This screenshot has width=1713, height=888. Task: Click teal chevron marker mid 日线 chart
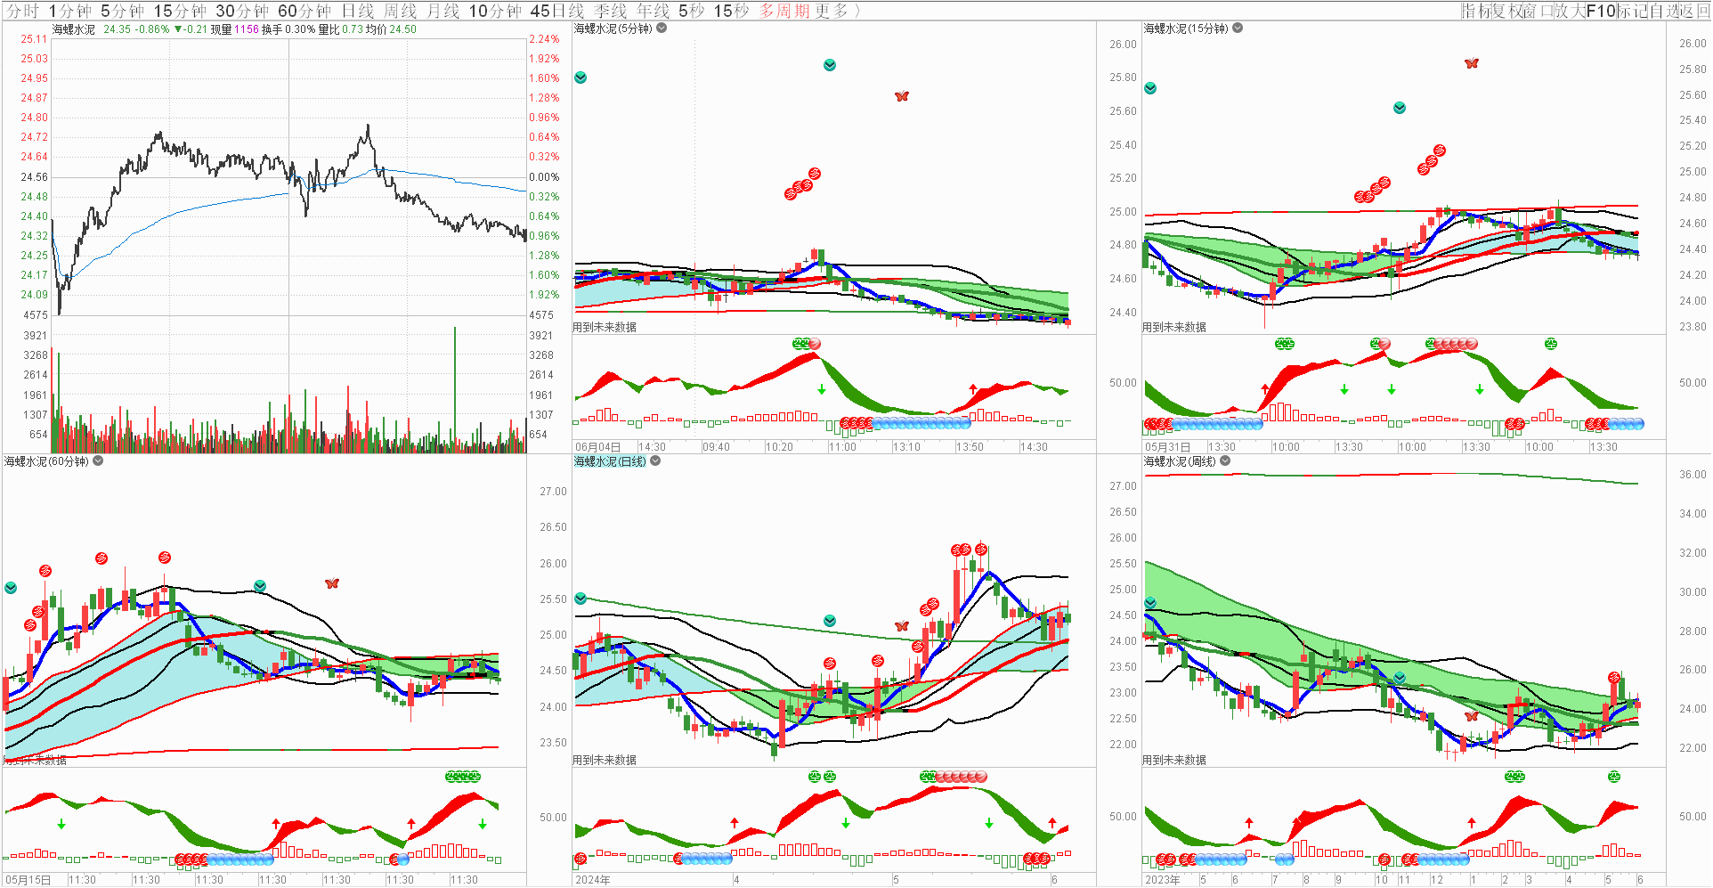click(830, 621)
